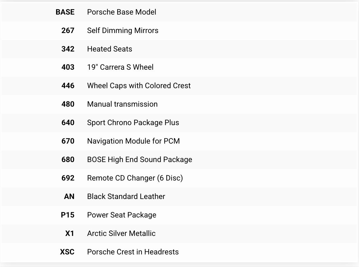
Task: Click Black Standard Leather description
Action: [x=126, y=196]
